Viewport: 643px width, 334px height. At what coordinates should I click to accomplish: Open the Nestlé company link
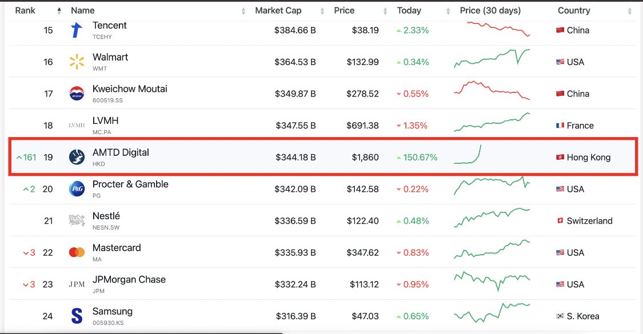pyautogui.click(x=106, y=216)
